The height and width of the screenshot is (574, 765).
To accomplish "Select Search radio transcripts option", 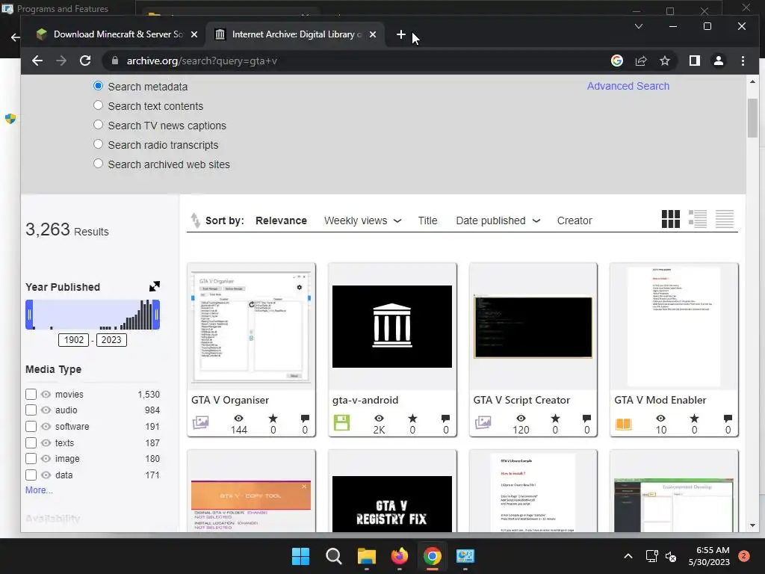I will coord(98,144).
